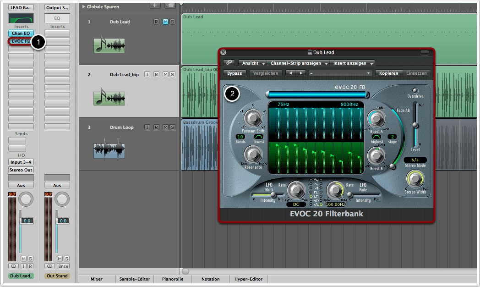This screenshot has width=480, height=287.
Task: Click the duplicate track icon
Action: (169, 5)
